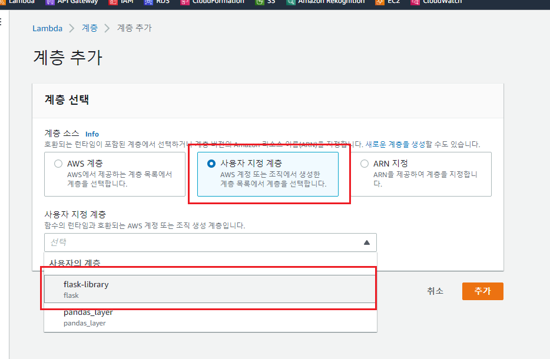
Task: Open the Amazon Rekognition service shortcut
Action: click(x=325, y=2)
